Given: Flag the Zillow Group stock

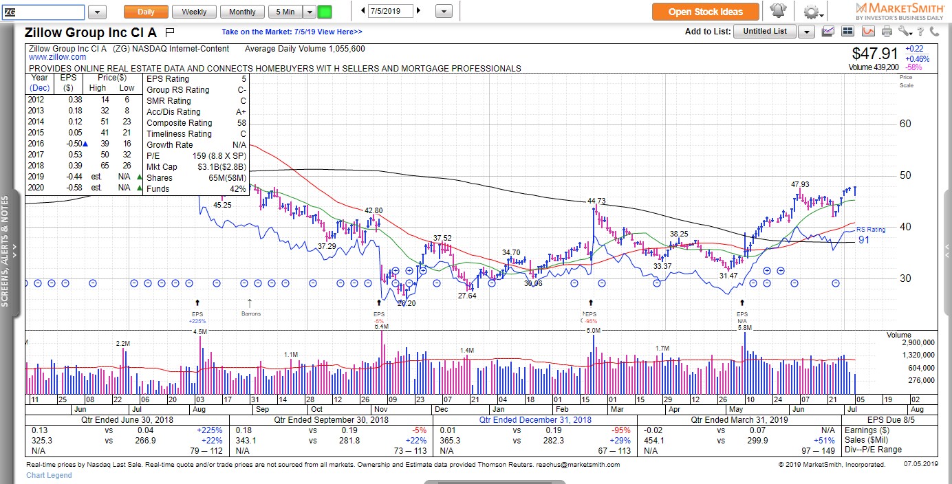Looking at the screenshot, I should pyautogui.click(x=170, y=32).
